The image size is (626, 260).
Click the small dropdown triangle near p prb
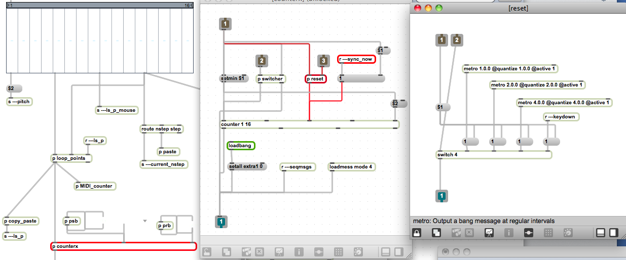point(145,221)
